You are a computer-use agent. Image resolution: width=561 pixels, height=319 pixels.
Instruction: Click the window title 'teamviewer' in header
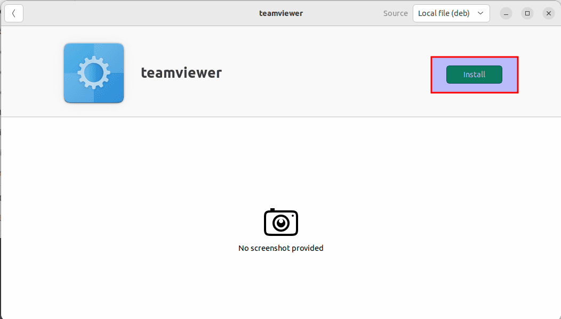[x=281, y=13]
